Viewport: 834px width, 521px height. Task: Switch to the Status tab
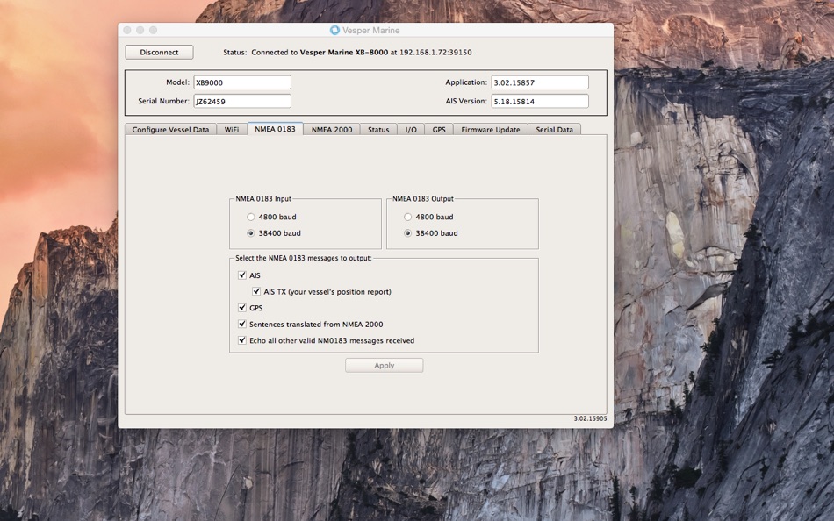click(378, 129)
